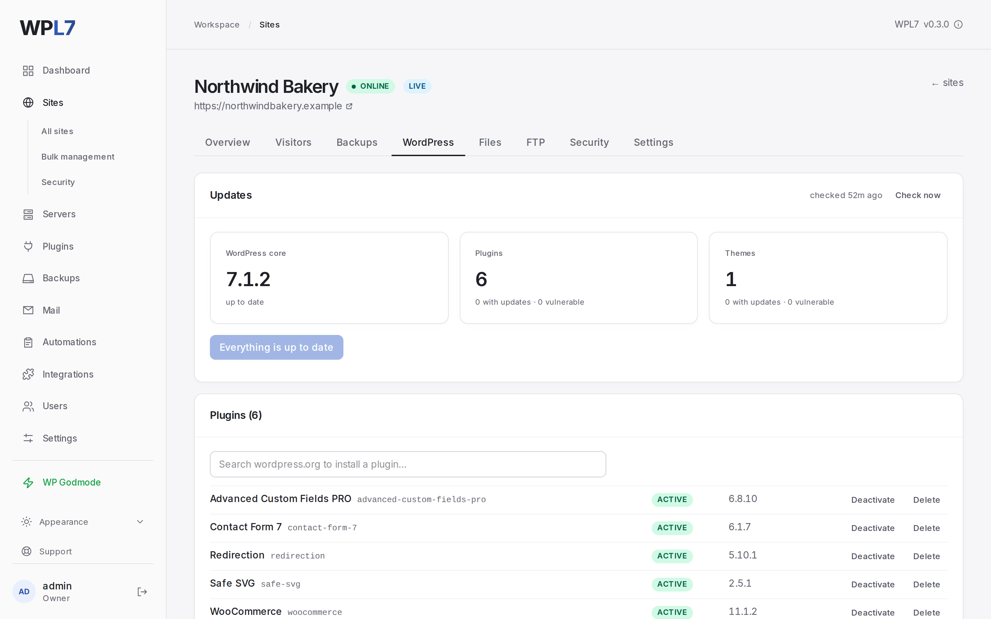Click the Sites globe icon
This screenshot has width=991, height=619.
click(28, 102)
